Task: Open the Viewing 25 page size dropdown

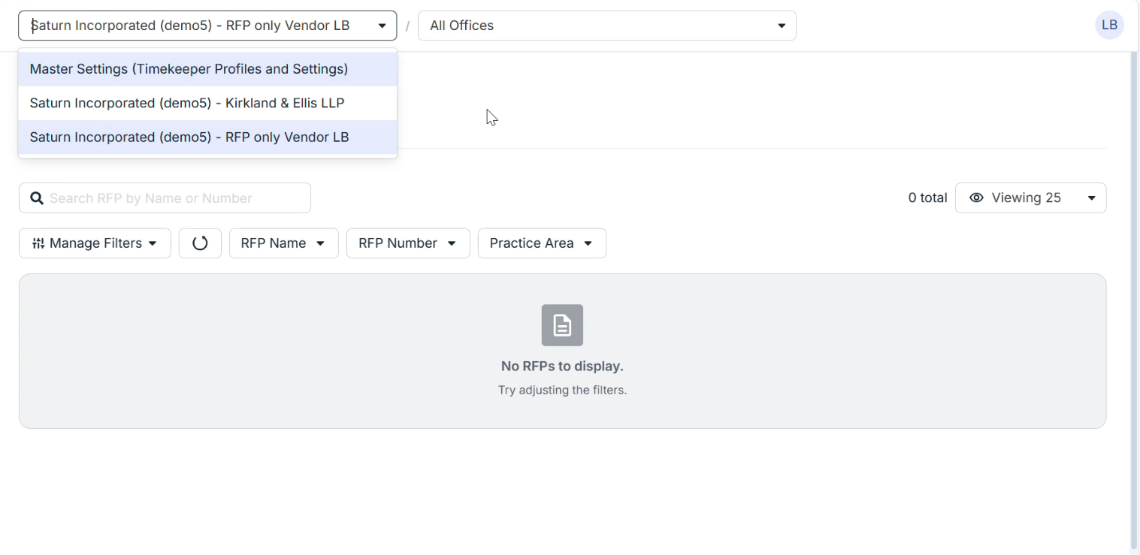Action: (x=1031, y=198)
